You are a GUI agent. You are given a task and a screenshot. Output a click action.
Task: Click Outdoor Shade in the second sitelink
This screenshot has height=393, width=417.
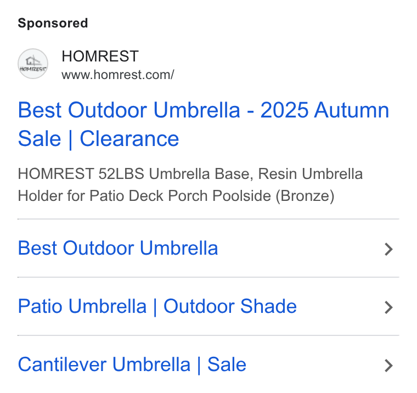(230, 306)
